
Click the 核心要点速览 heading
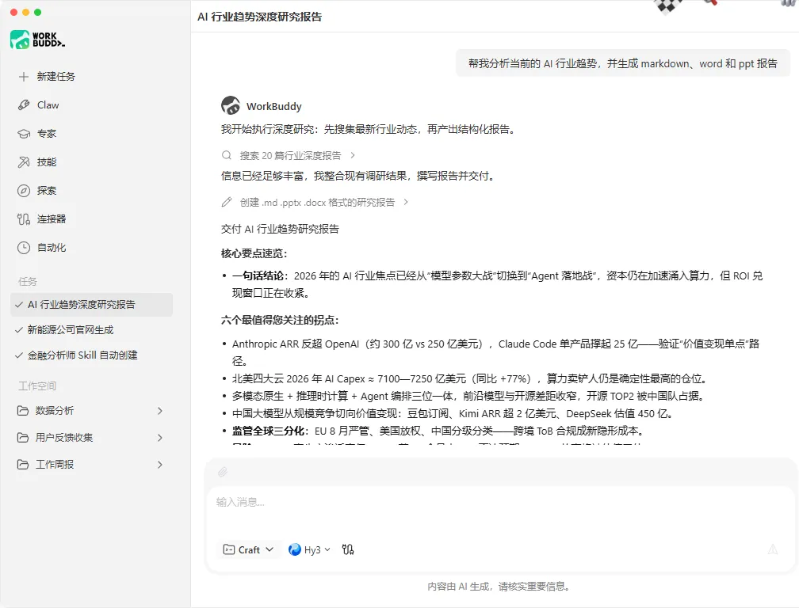click(254, 253)
